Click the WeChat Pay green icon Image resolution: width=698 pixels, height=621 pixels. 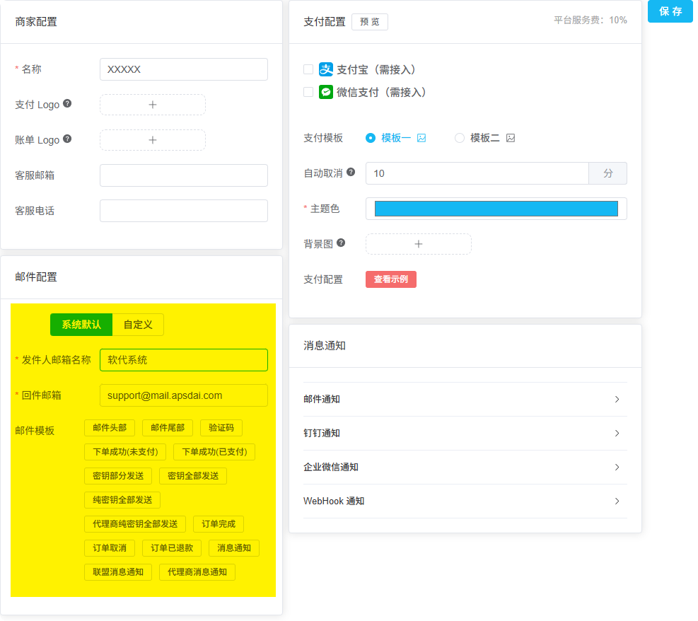click(x=326, y=92)
